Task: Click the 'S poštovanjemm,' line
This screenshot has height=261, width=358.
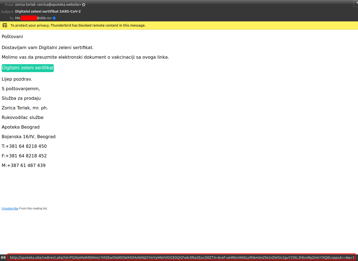Action: (x=21, y=89)
